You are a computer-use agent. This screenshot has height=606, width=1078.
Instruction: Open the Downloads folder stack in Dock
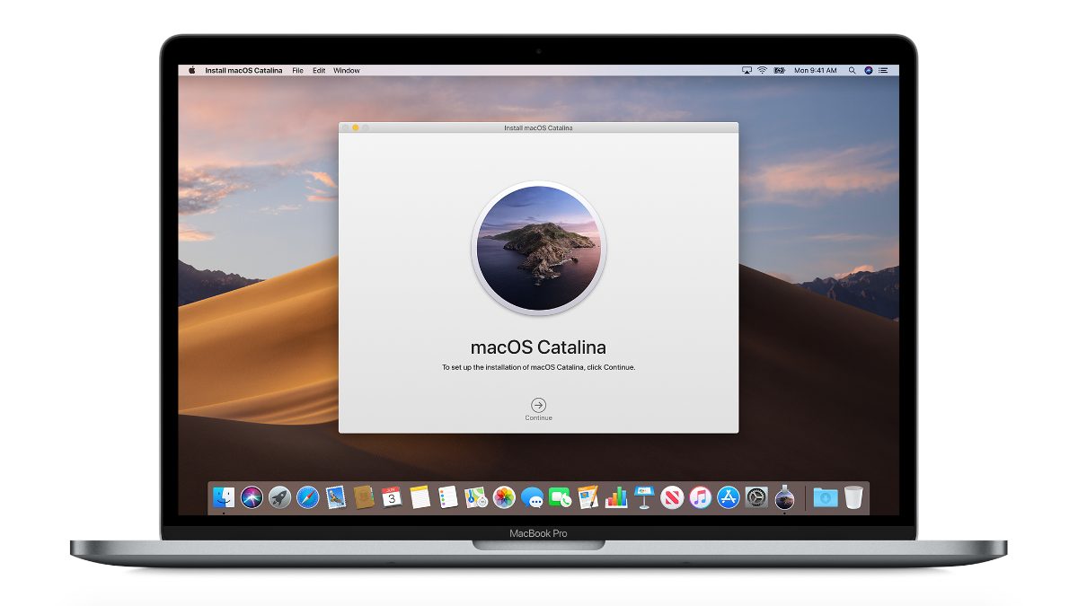(825, 497)
